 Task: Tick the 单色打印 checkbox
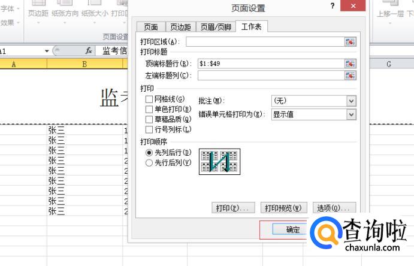click(x=149, y=109)
